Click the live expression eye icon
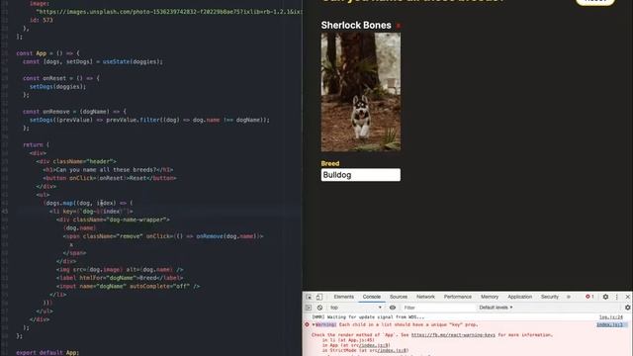This screenshot has height=356, width=633. (x=393, y=308)
